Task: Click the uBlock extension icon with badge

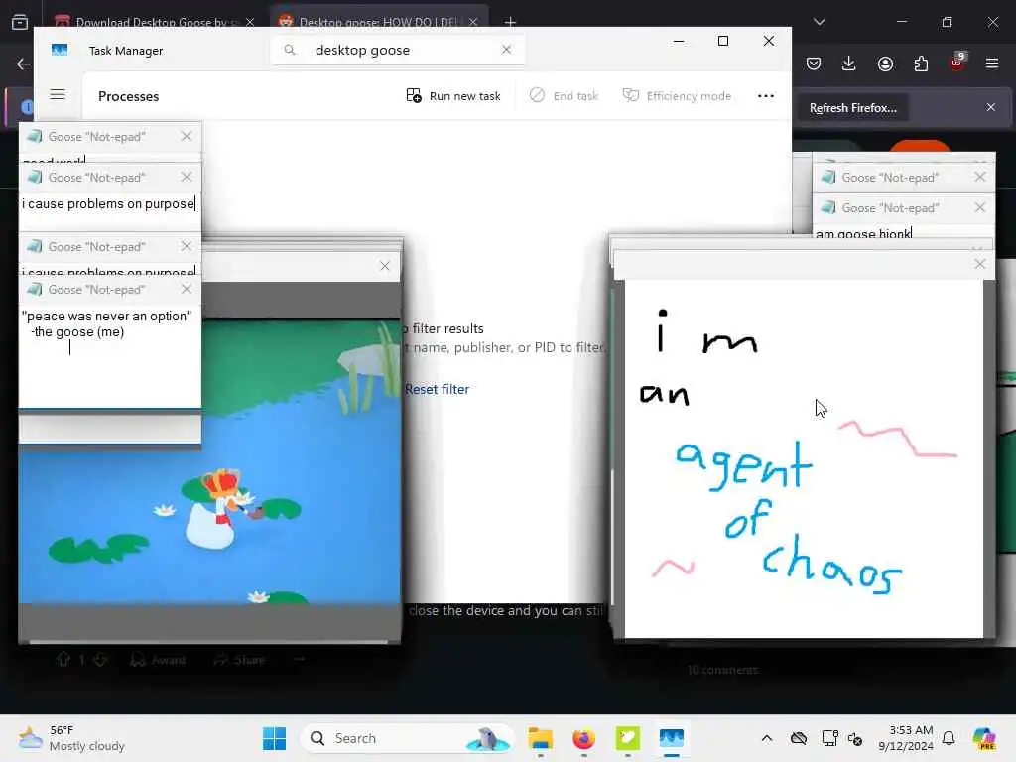Action: (x=957, y=63)
